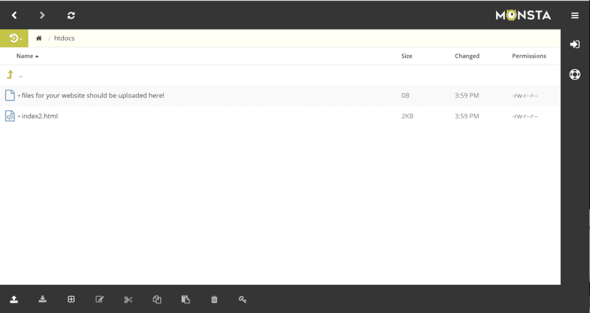Select 'files for your website should be uploaded here!'
Image resolution: width=590 pixels, height=313 pixels.
click(93, 95)
